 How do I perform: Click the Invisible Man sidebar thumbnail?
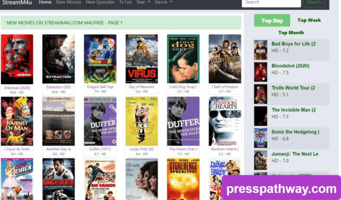point(260,116)
